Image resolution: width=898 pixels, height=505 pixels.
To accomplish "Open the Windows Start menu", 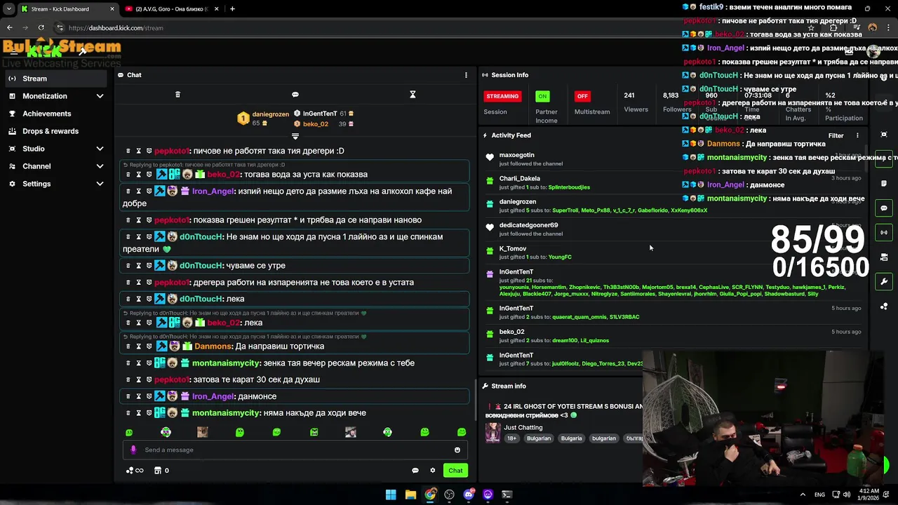I will pos(391,494).
